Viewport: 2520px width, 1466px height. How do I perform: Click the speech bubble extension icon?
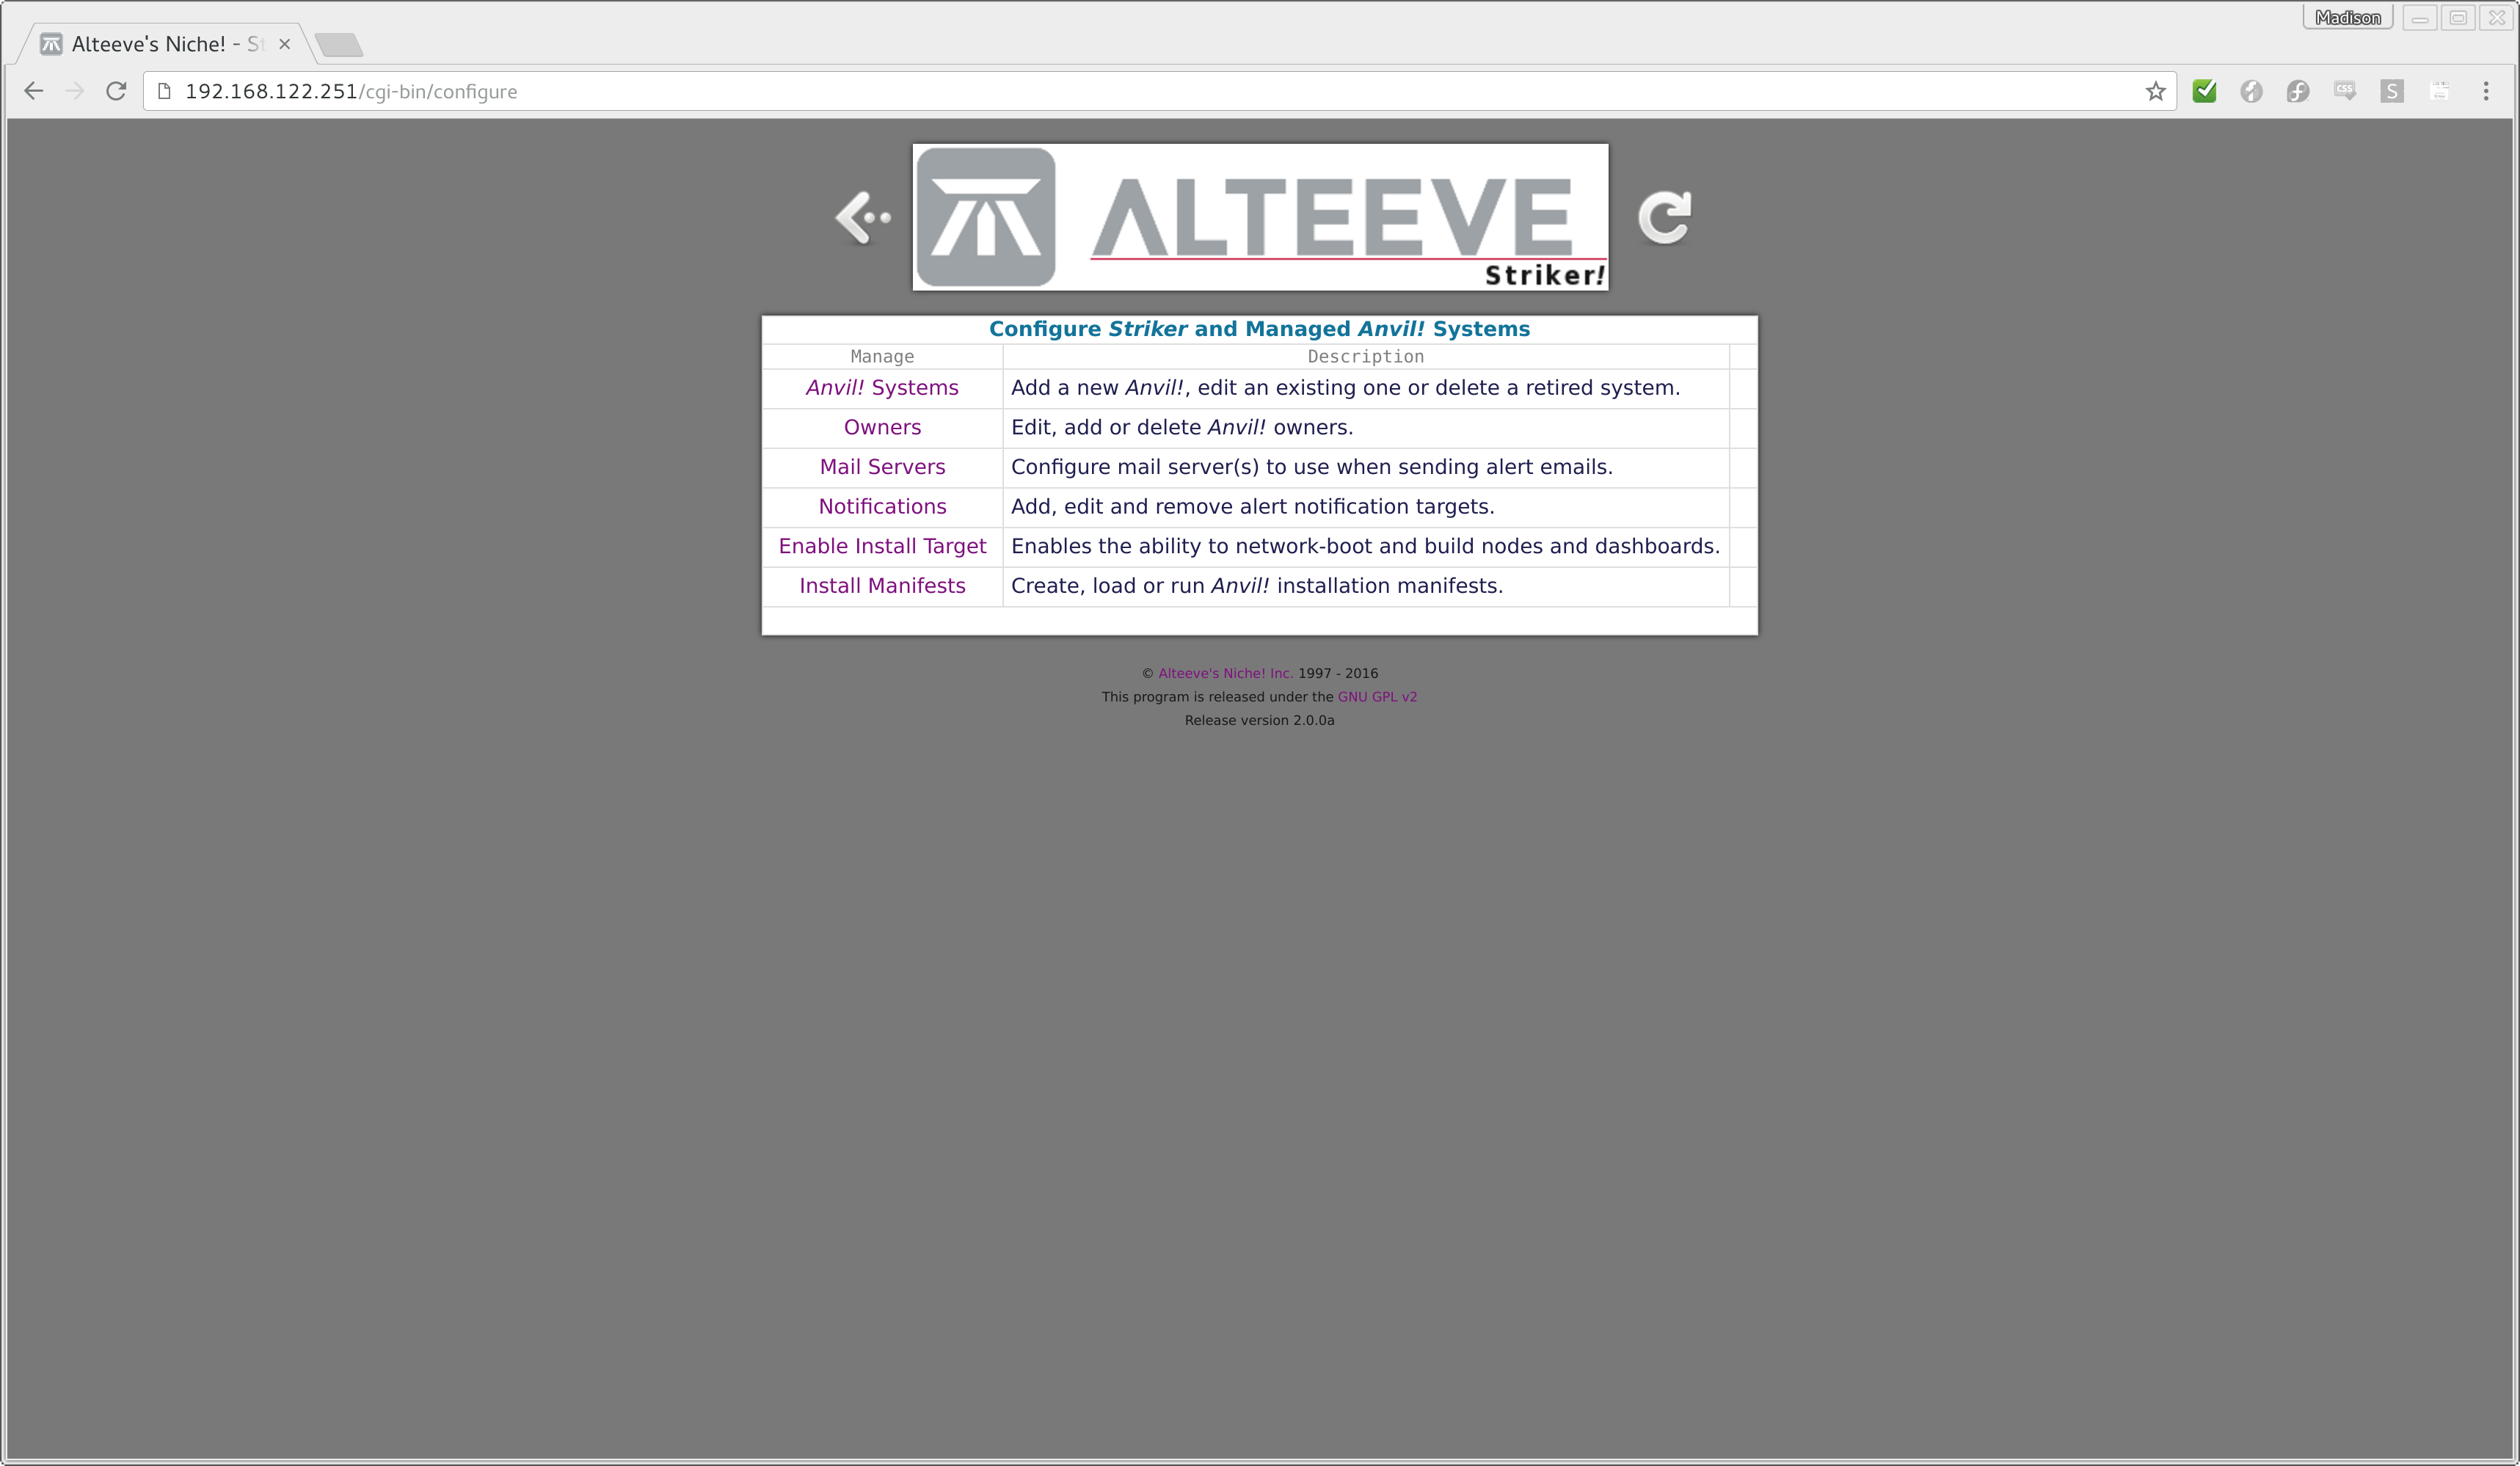pyautogui.click(x=2344, y=91)
